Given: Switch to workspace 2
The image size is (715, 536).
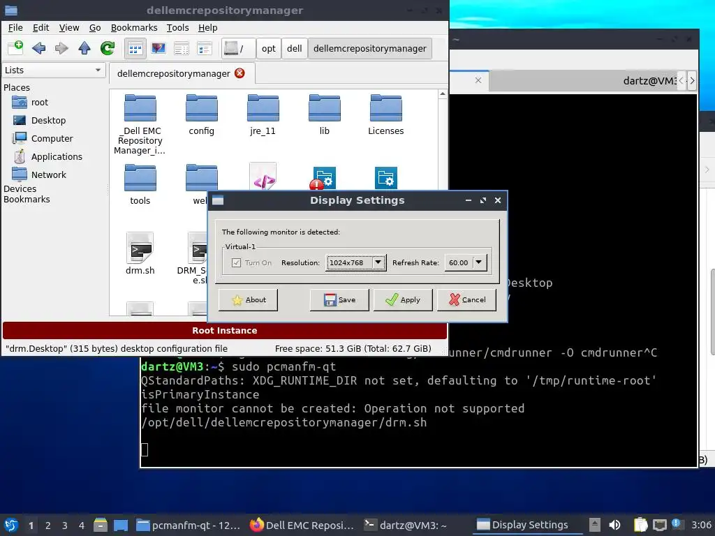Looking at the screenshot, I should coord(48,526).
